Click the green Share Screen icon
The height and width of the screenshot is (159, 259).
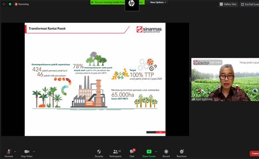click(149, 151)
